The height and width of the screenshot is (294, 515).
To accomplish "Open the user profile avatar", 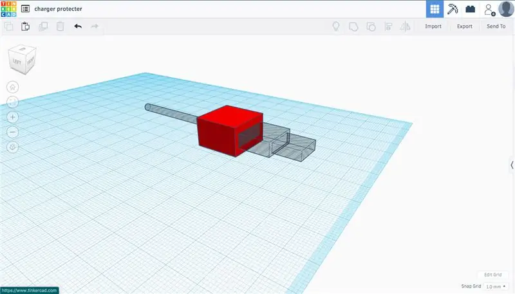I will [506, 9].
